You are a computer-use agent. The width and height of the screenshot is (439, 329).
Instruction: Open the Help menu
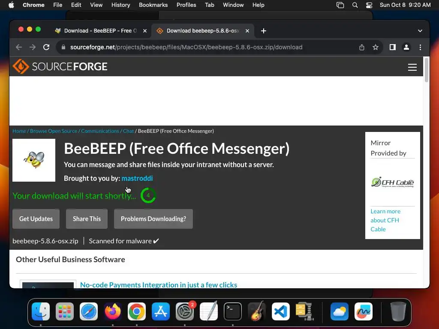258,5
